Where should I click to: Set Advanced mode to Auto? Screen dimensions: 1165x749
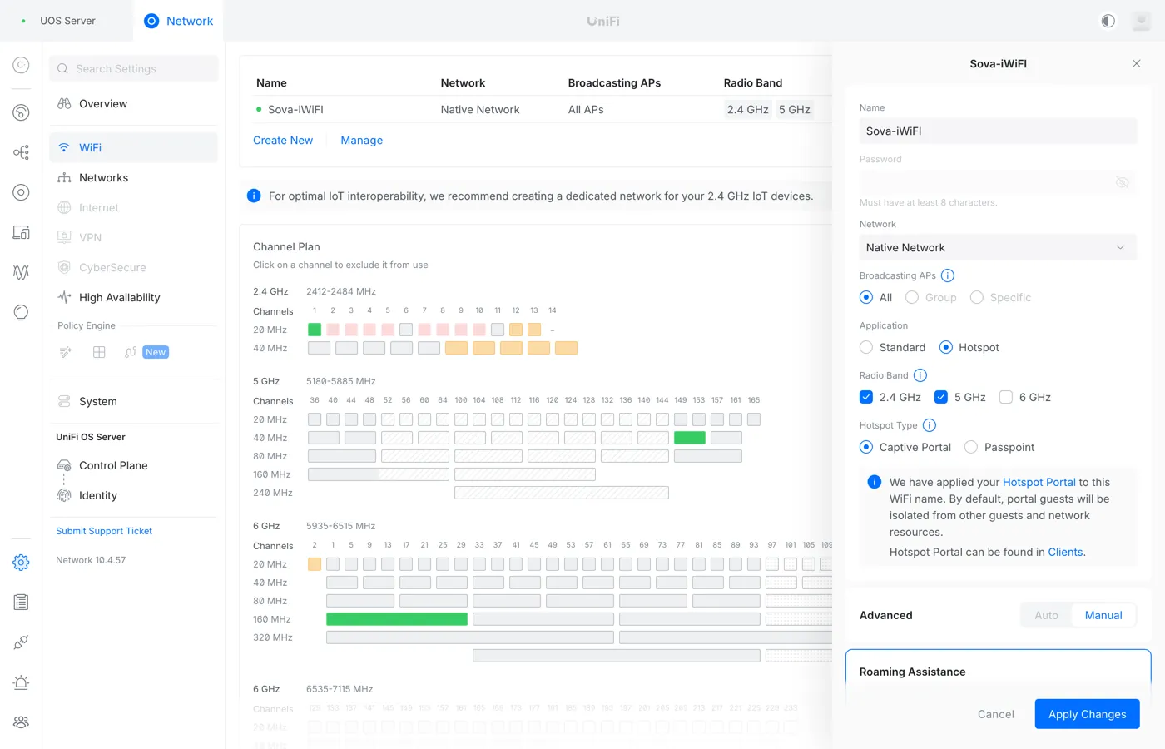point(1047,615)
